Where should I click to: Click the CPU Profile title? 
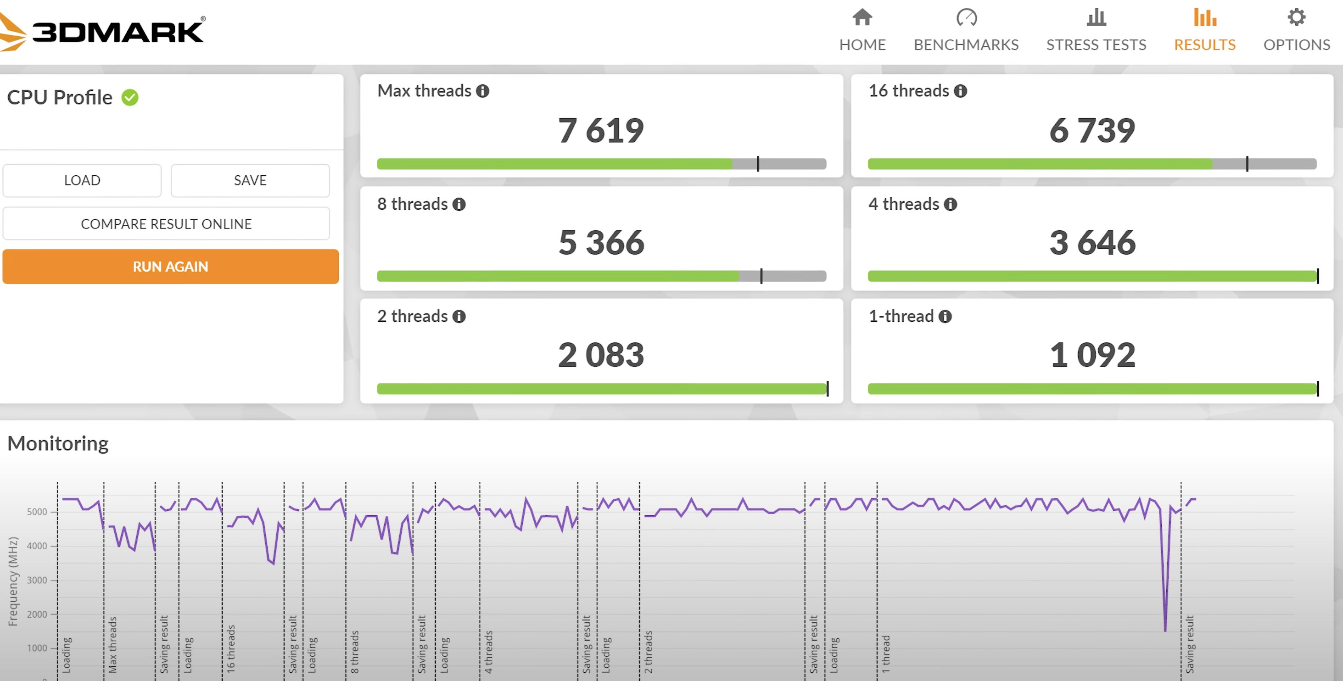coord(59,97)
